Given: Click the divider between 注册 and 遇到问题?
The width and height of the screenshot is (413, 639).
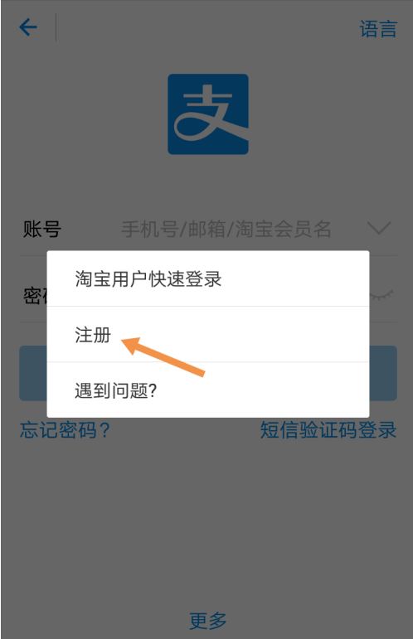Looking at the screenshot, I should [x=208, y=362].
